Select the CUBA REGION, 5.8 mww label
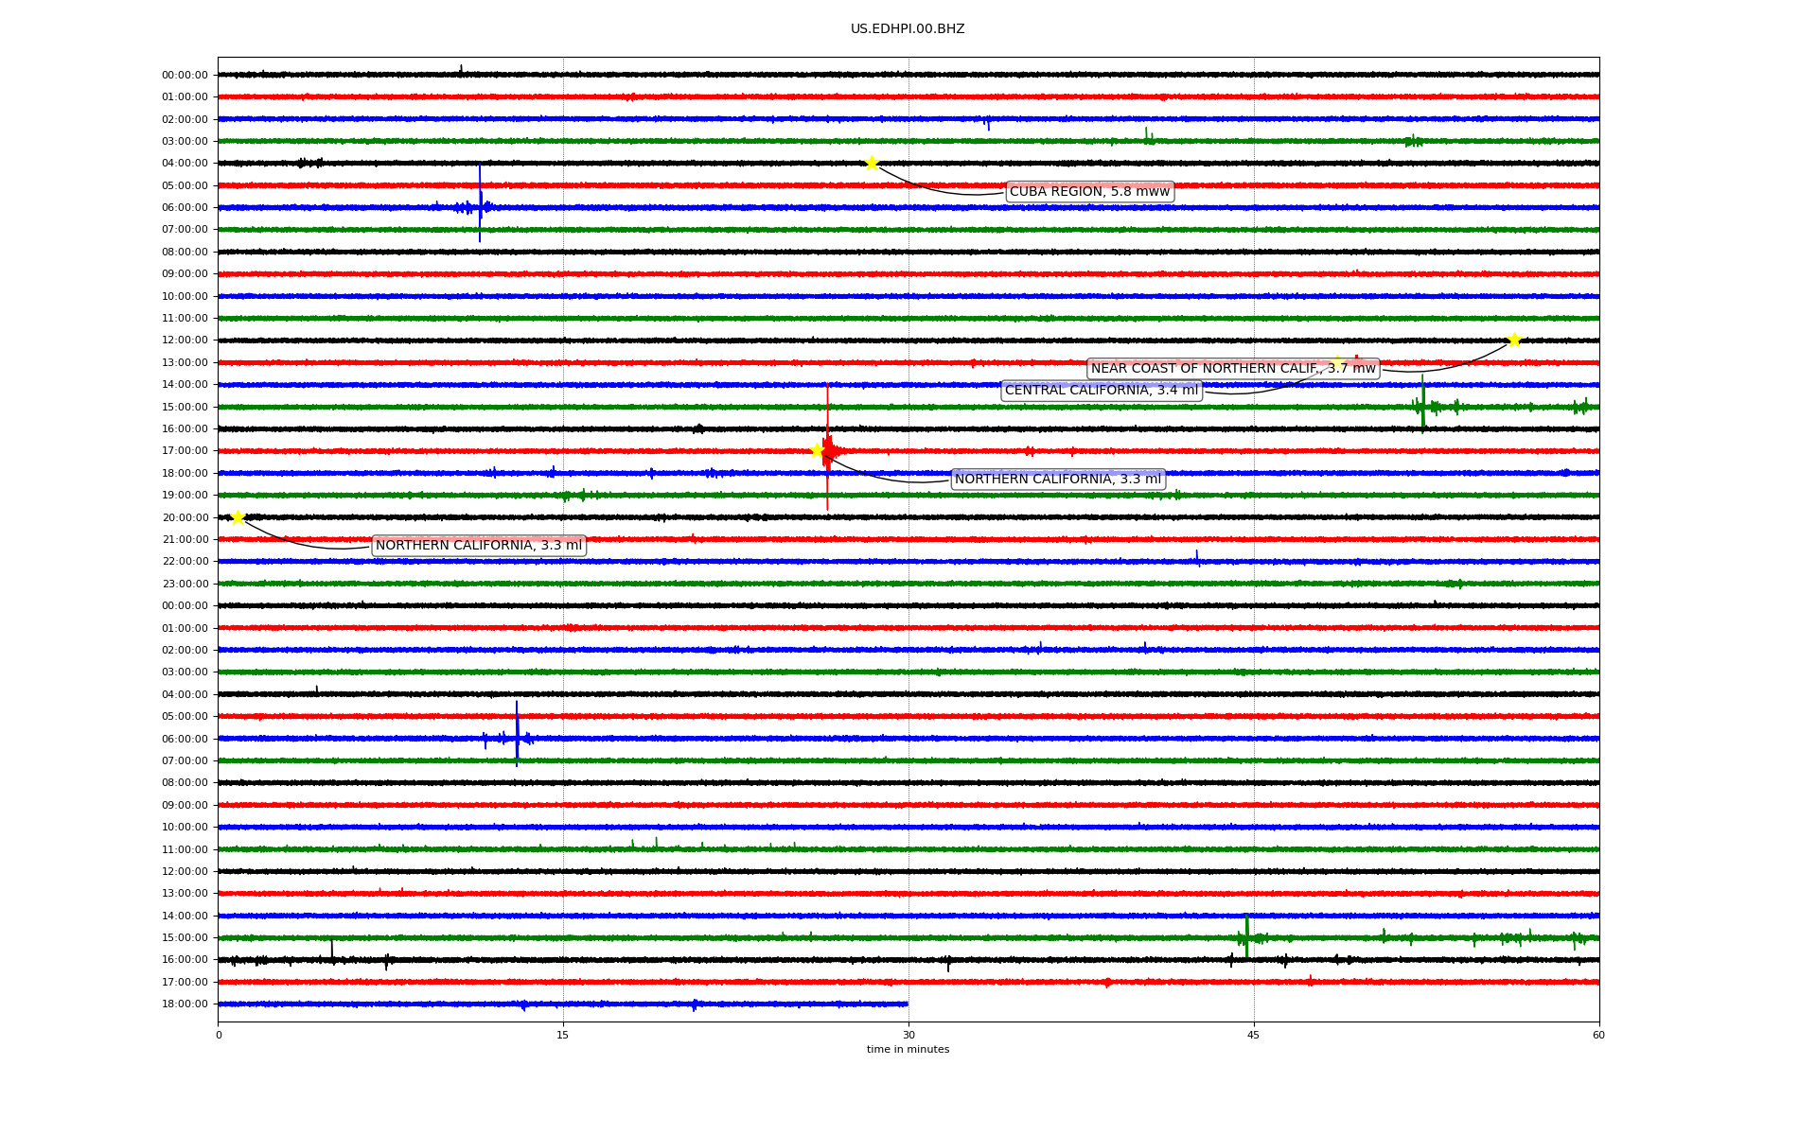This screenshot has width=1817, height=1135. click(x=1089, y=192)
